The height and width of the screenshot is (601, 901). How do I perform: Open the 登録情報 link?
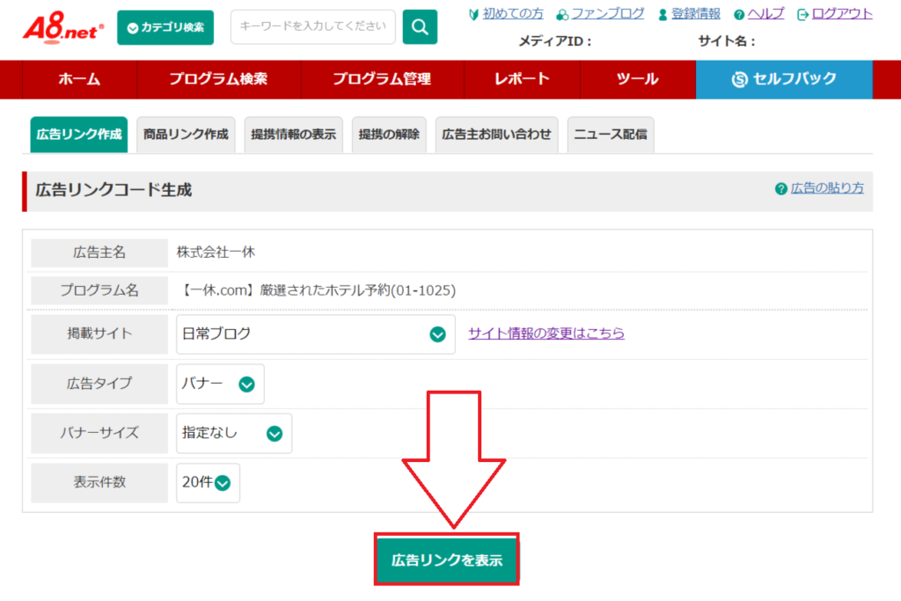(695, 14)
